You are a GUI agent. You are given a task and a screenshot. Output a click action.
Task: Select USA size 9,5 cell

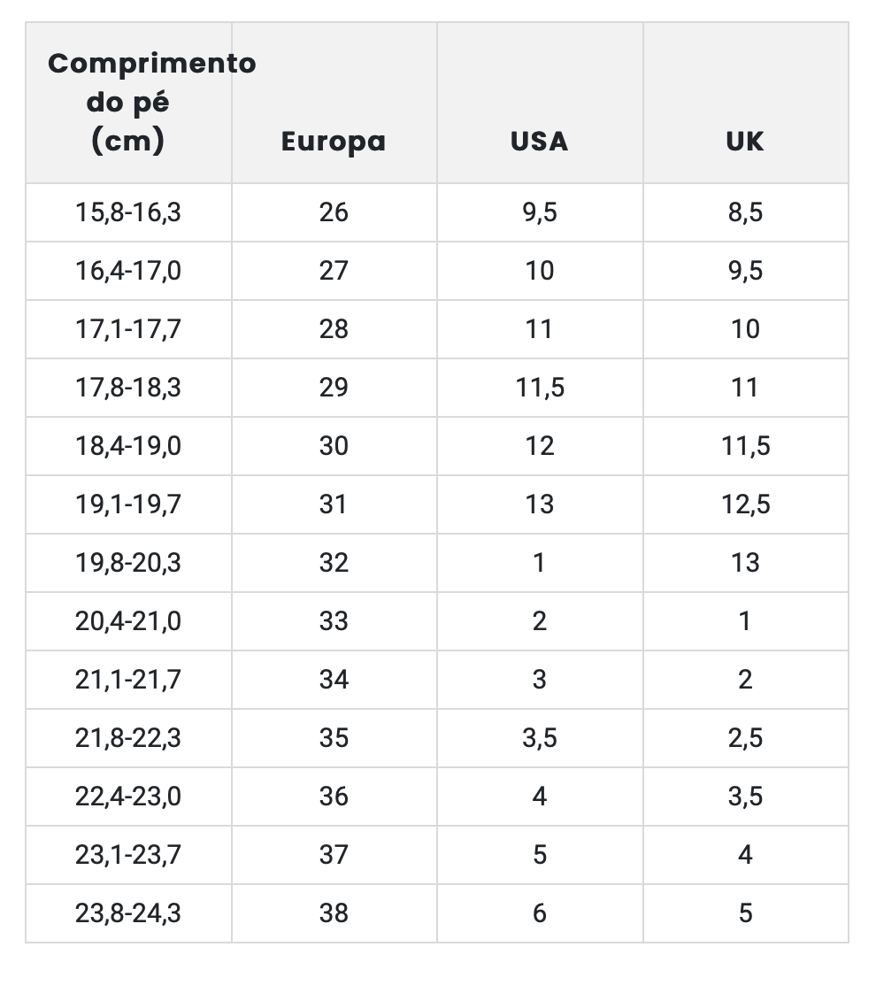539,212
